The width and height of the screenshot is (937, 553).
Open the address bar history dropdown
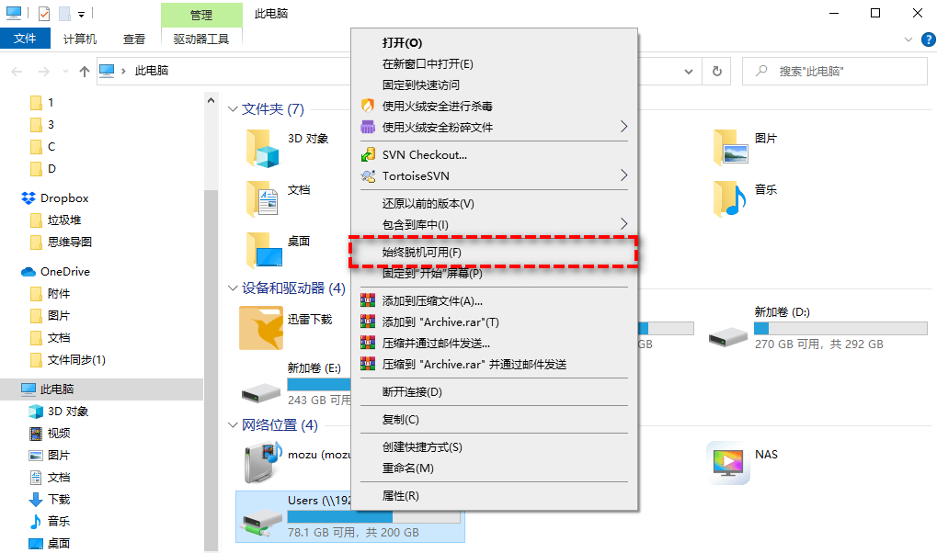pos(688,71)
